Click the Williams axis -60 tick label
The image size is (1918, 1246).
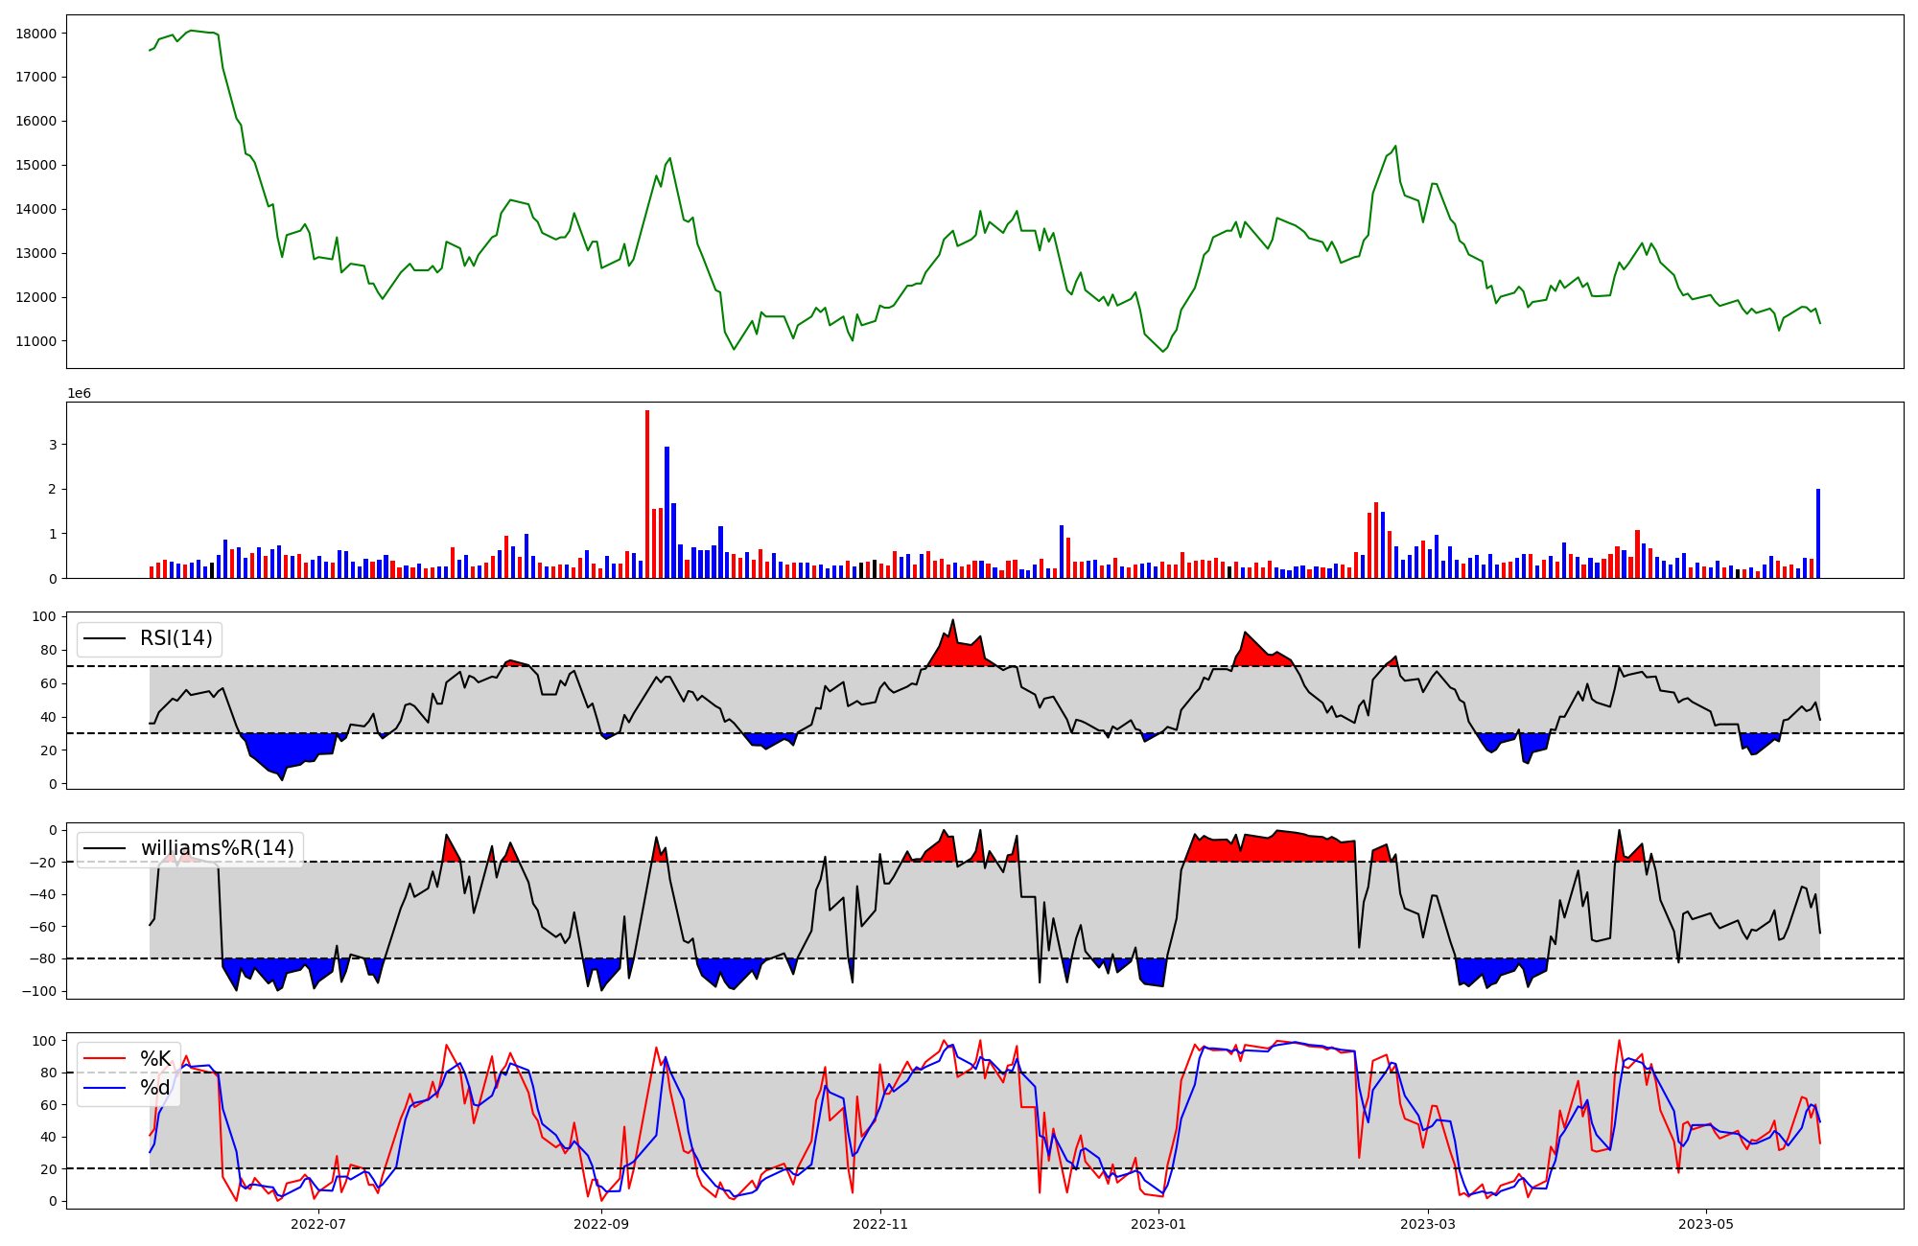[42, 927]
